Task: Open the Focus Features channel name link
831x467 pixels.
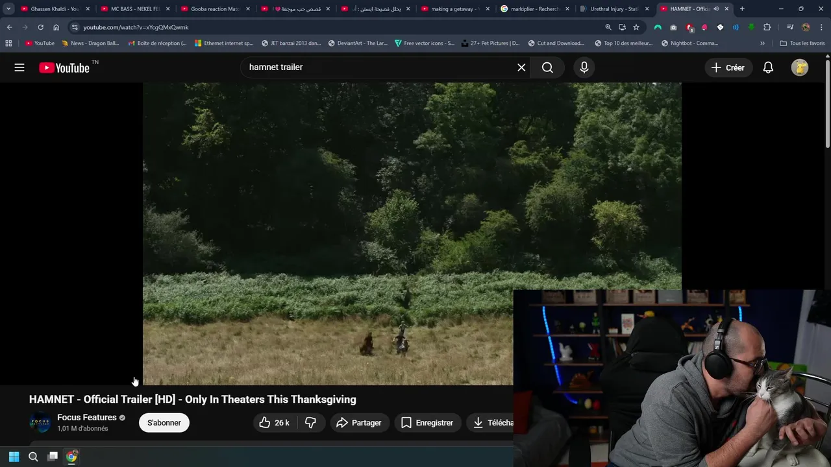Action: pyautogui.click(x=87, y=418)
